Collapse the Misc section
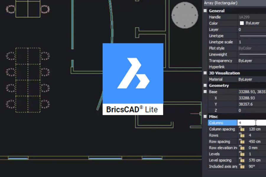This screenshot has width=266, height=177. (x=205, y=117)
